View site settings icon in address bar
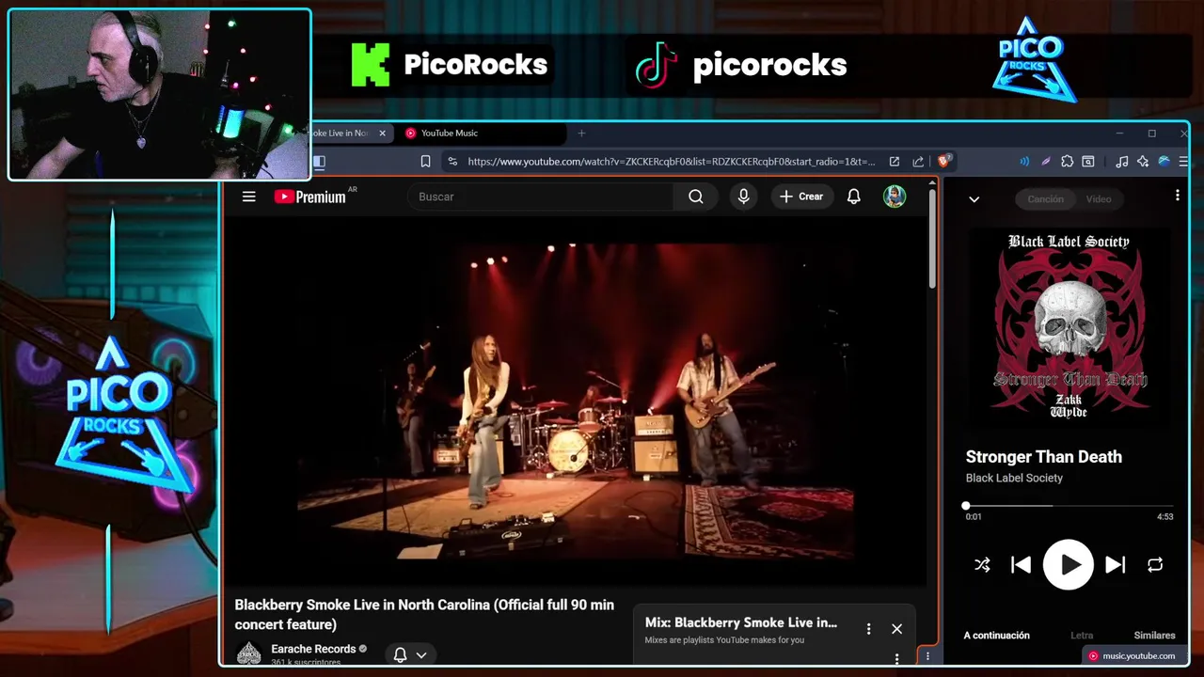The width and height of the screenshot is (1204, 677). (x=452, y=162)
